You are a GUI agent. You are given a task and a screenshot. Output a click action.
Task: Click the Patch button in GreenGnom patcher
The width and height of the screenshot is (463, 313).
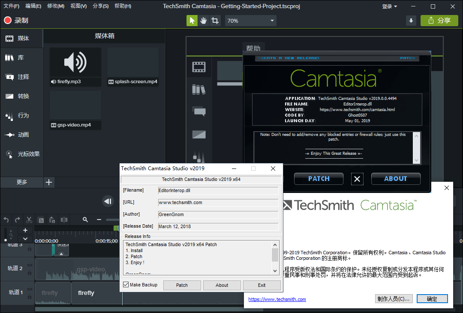(182, 285)
